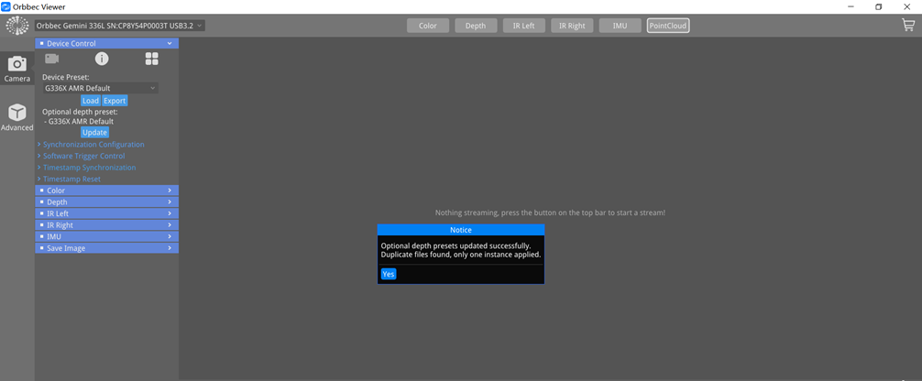Viewport: 922px width, 381px height.
Task: Enable the PointCloud stream toggle
Action: (668, 26)
